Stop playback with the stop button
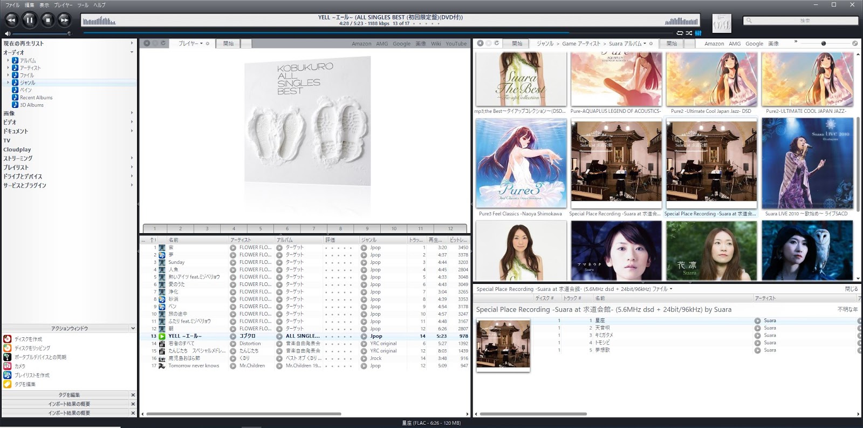863x428 pixels. tap(47, 21)
